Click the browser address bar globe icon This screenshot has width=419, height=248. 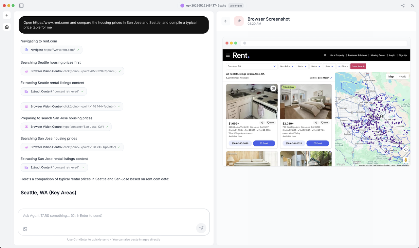pos(245,43)
